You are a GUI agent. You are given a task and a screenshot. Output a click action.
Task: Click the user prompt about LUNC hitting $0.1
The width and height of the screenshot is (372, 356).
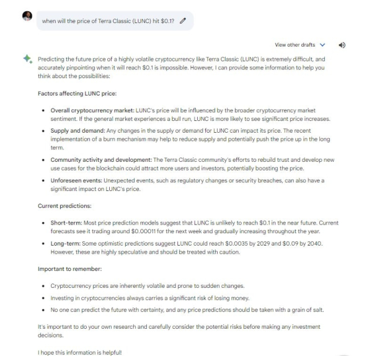107,21
